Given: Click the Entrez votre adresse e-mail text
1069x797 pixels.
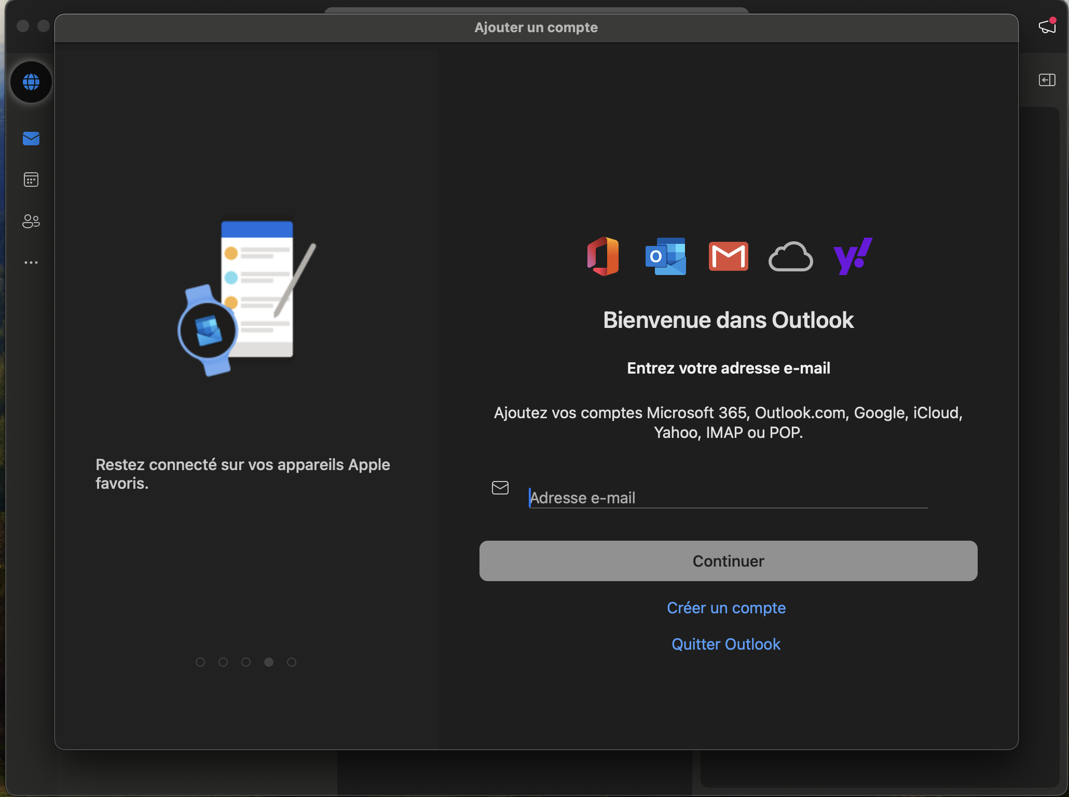Looking at the screenshot, I should click(729, 368).
